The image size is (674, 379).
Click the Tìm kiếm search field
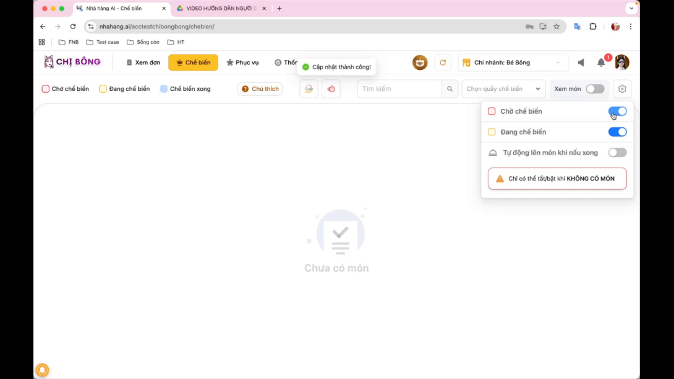(399, 89)
